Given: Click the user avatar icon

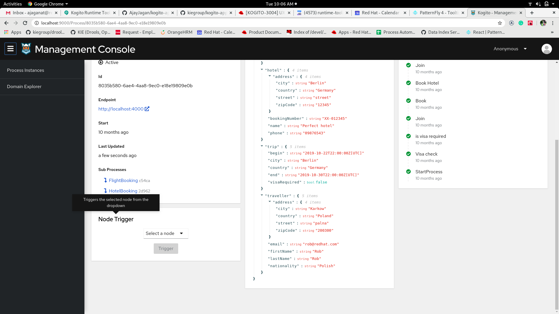Looking at the screenshot, I should click(546, 49).
